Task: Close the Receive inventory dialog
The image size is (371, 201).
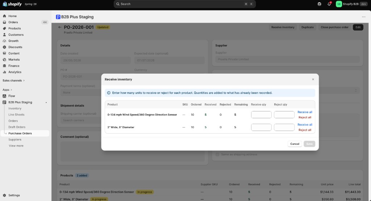Action: coord(313,79)
